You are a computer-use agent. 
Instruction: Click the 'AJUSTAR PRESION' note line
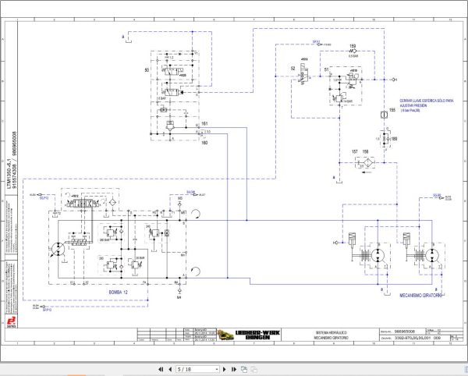pos(413,105)
